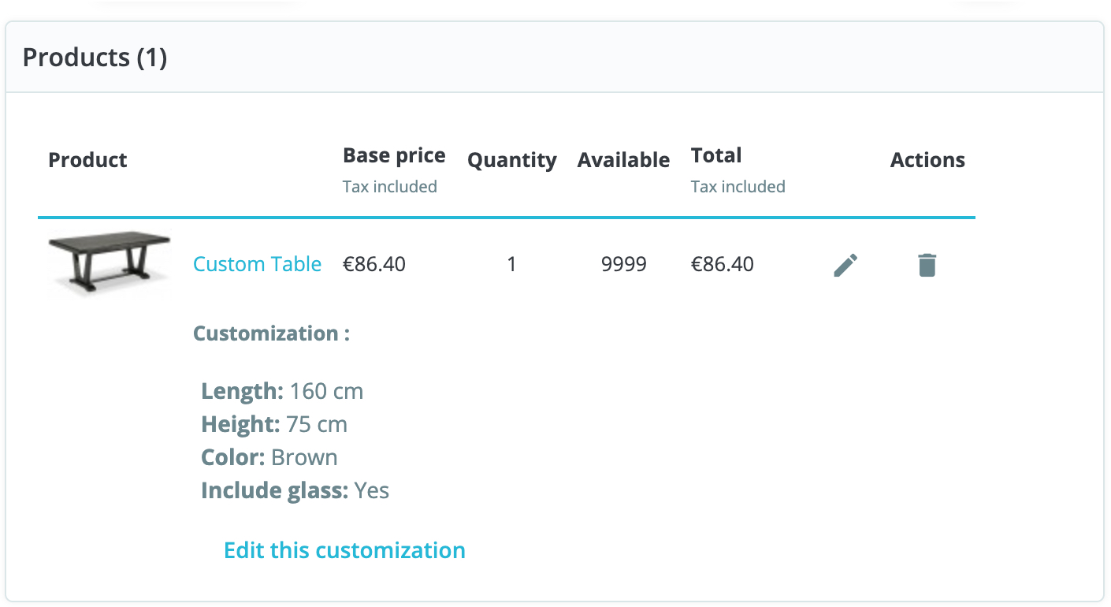Click the Available column header
1111x607 pixels.
tap(623, 160)
